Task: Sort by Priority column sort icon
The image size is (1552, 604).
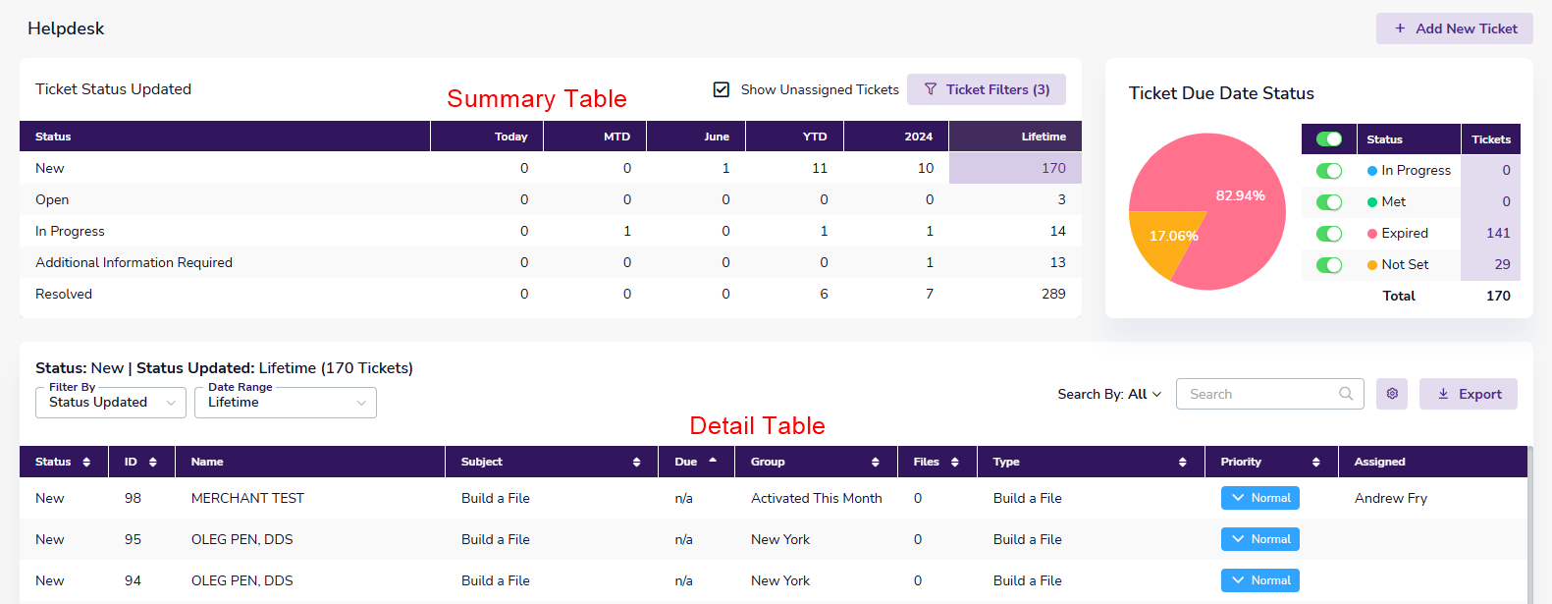Action: tap(1315, 462)
